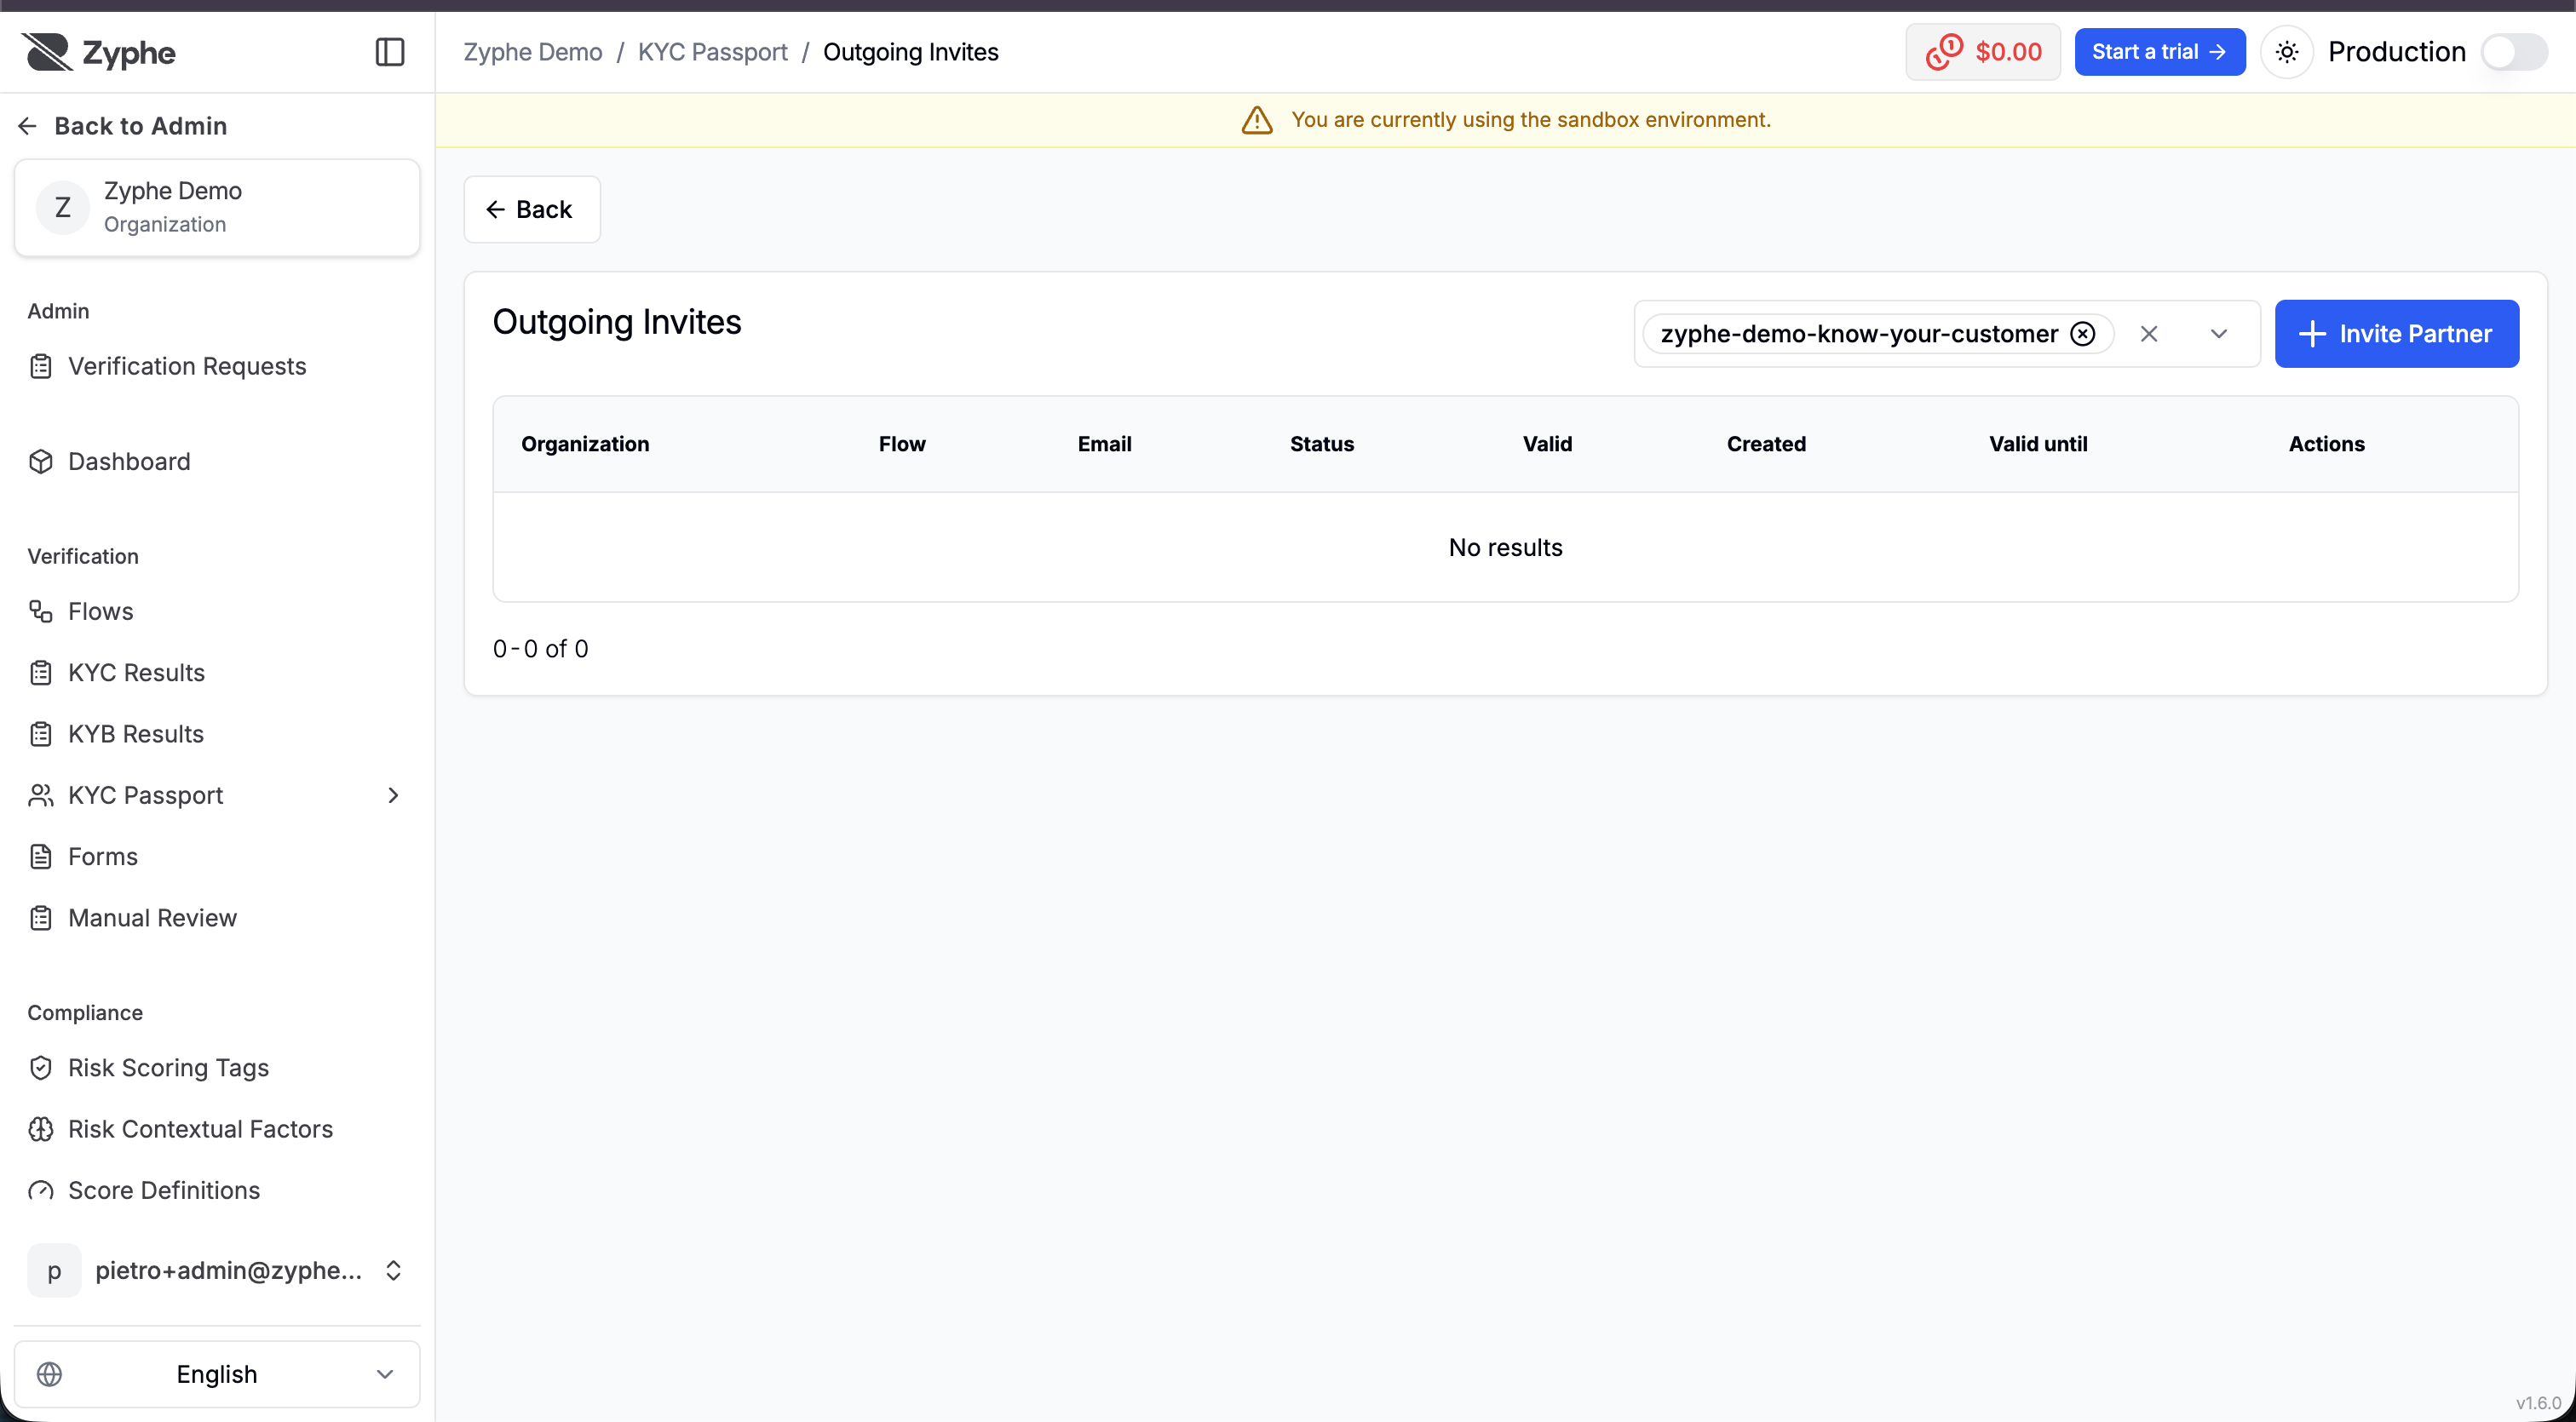Screen dimensions: 2576x1422
Task: Expand KYC Passport chevron
Action: tap(393, 795)
